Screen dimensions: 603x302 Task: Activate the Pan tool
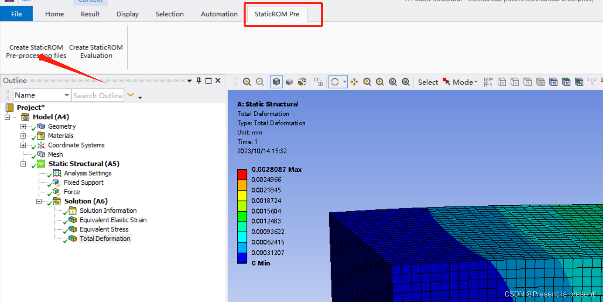[x=354, y=82]
